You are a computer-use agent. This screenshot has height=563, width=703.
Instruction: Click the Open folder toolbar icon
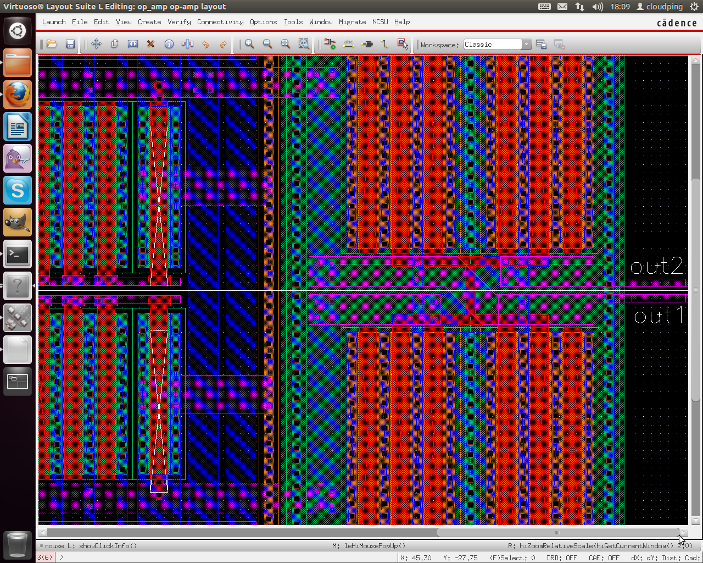52,44
